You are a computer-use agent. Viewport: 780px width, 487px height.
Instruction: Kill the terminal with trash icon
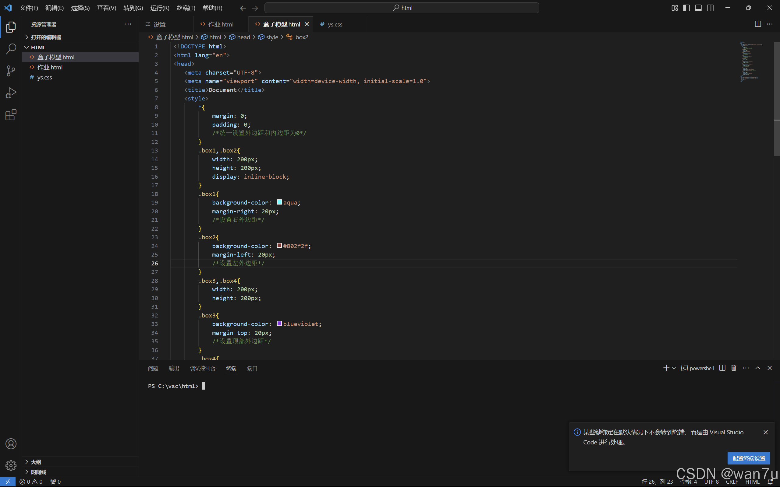[734, 368]
